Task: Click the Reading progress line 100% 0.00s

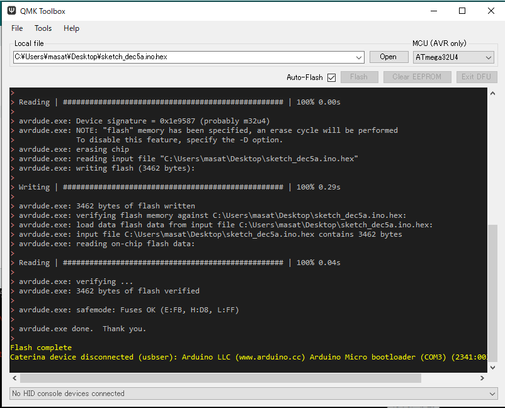Action: [x=179, y=102]
